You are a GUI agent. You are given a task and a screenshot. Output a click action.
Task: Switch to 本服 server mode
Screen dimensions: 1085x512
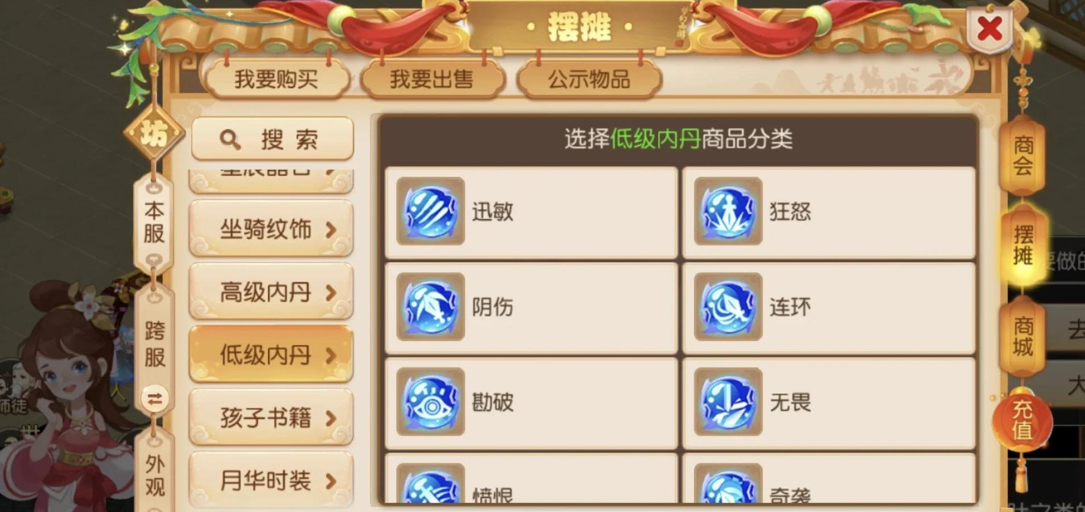click(154, 222)
